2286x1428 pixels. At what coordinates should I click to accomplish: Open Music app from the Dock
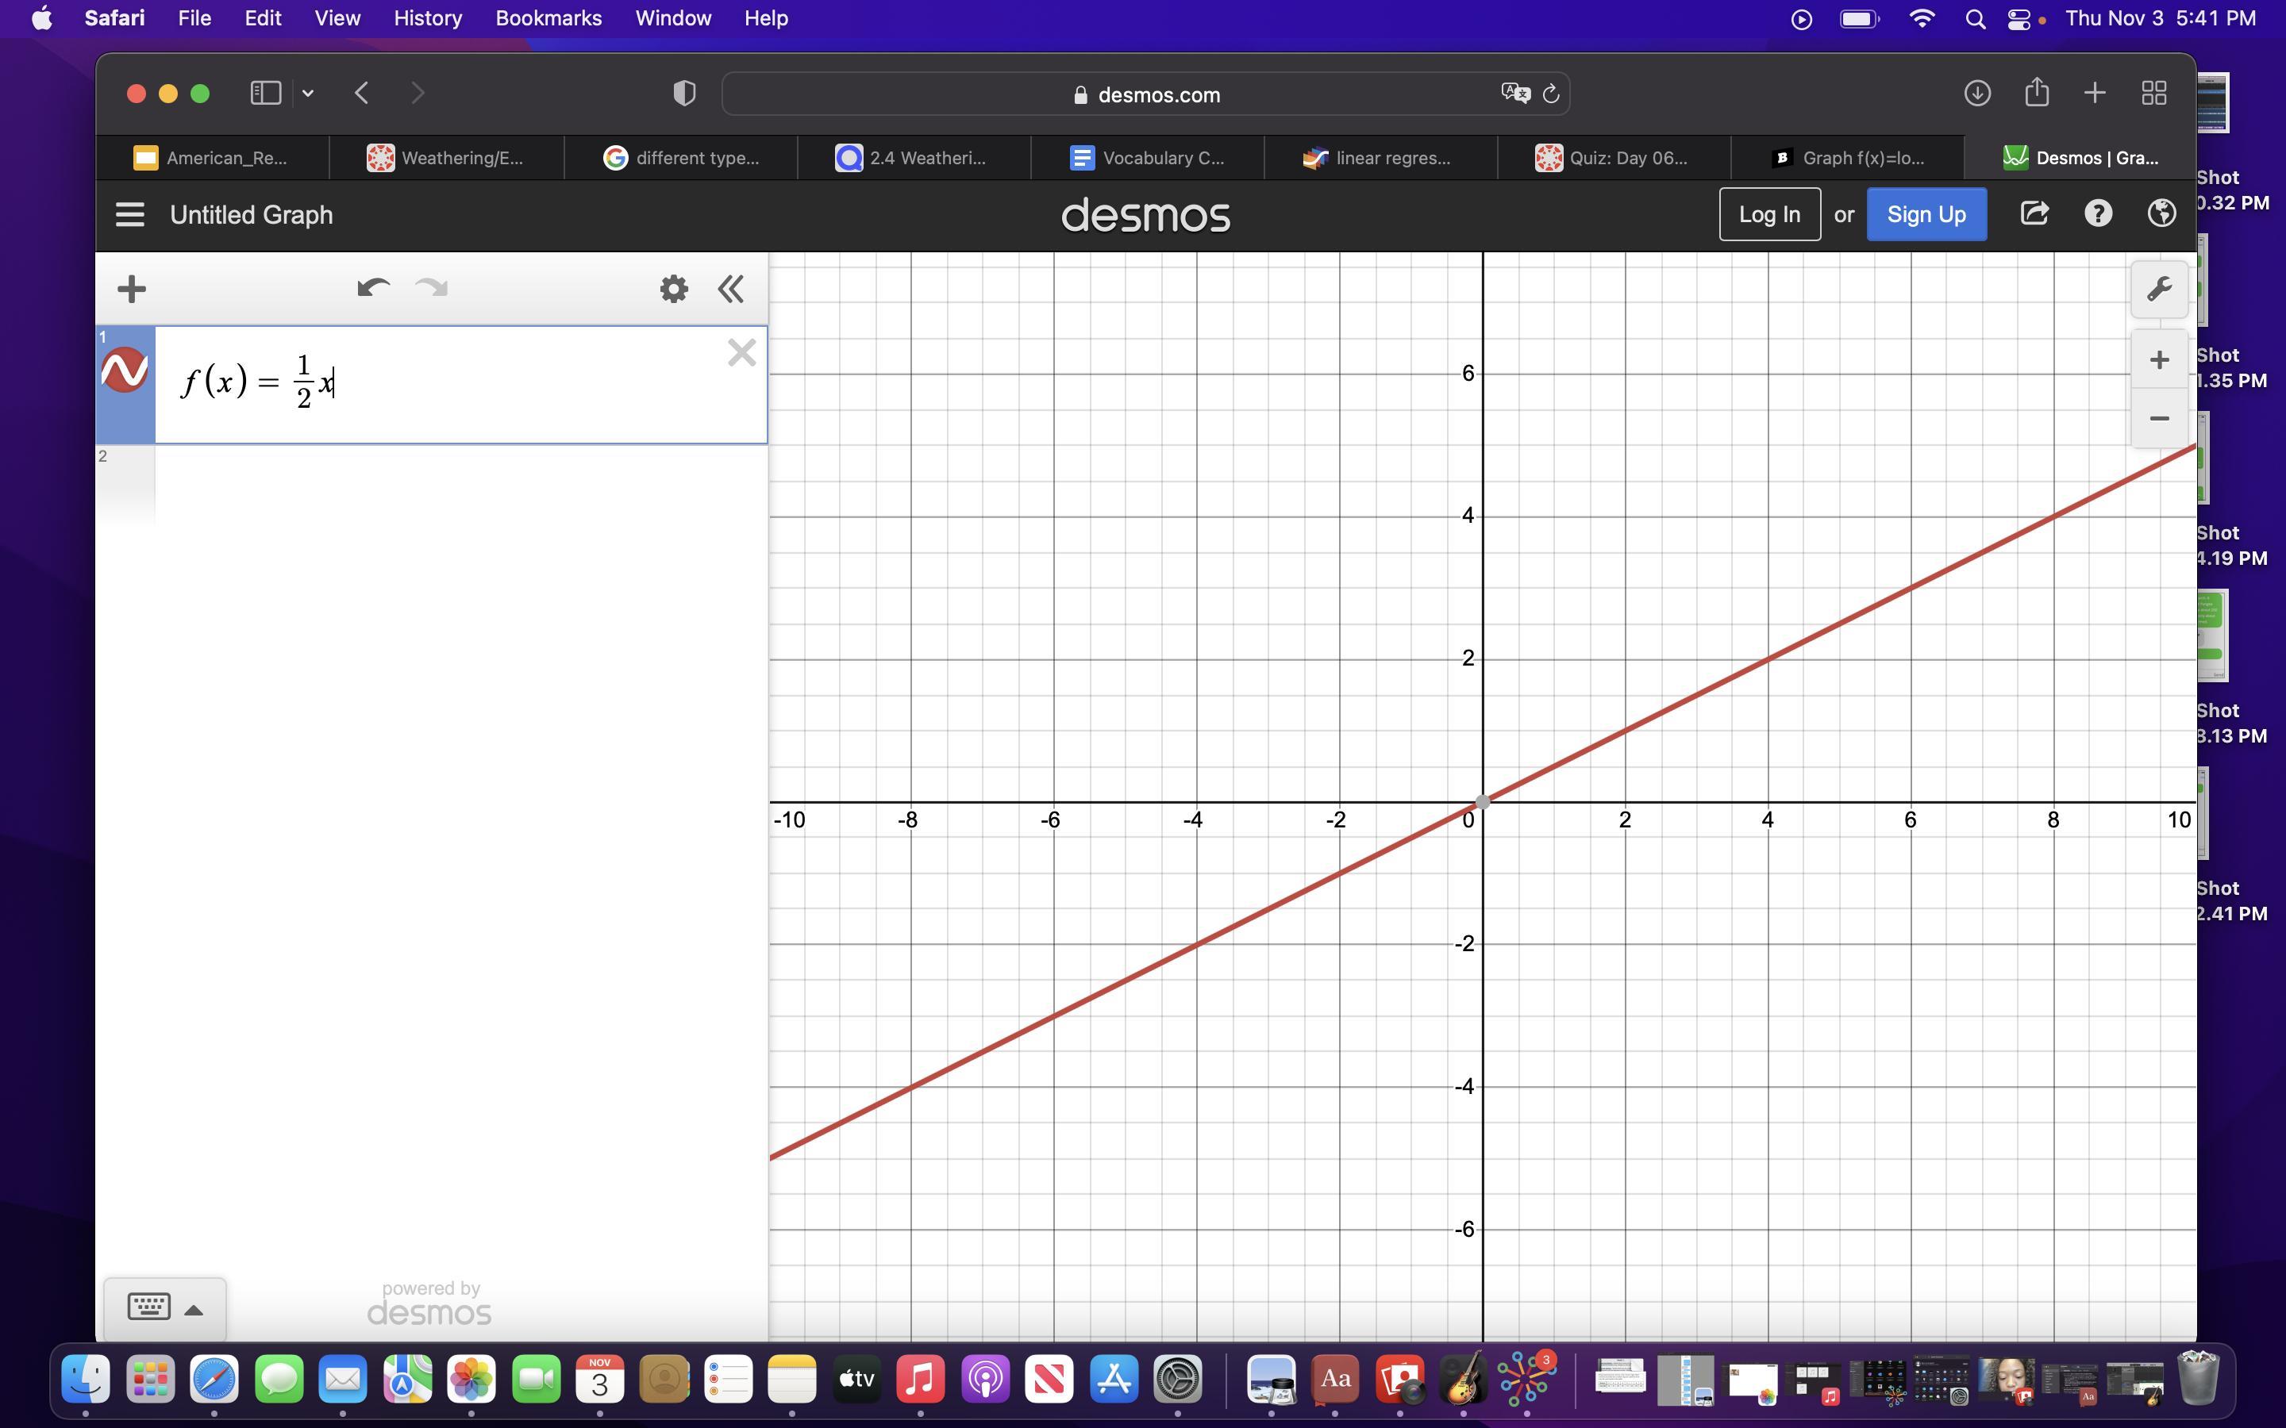coord(921,1380)
